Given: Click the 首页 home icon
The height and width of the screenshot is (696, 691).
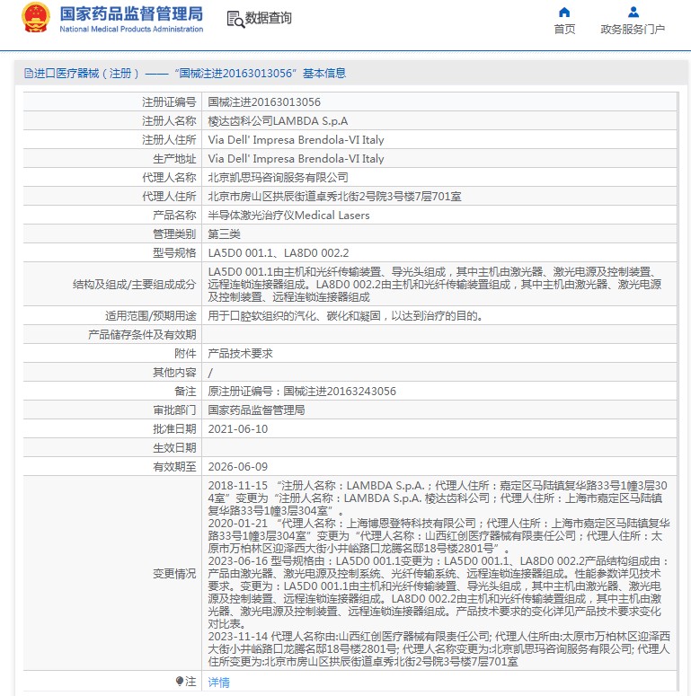Looking at the screenshot, I should tap(564, 13).
